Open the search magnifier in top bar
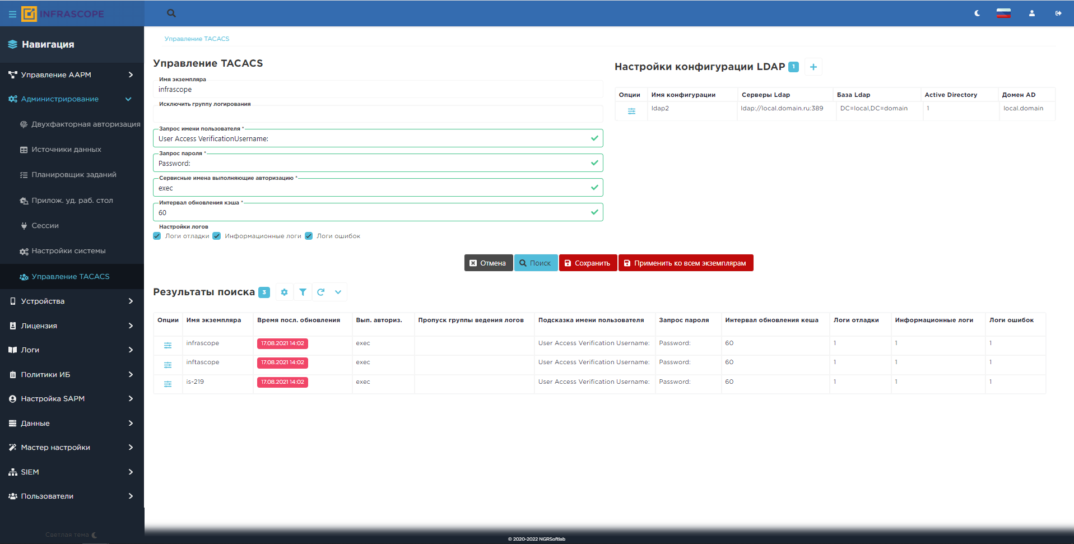The width and height of the screenshot is (1074, 544). 171,13
